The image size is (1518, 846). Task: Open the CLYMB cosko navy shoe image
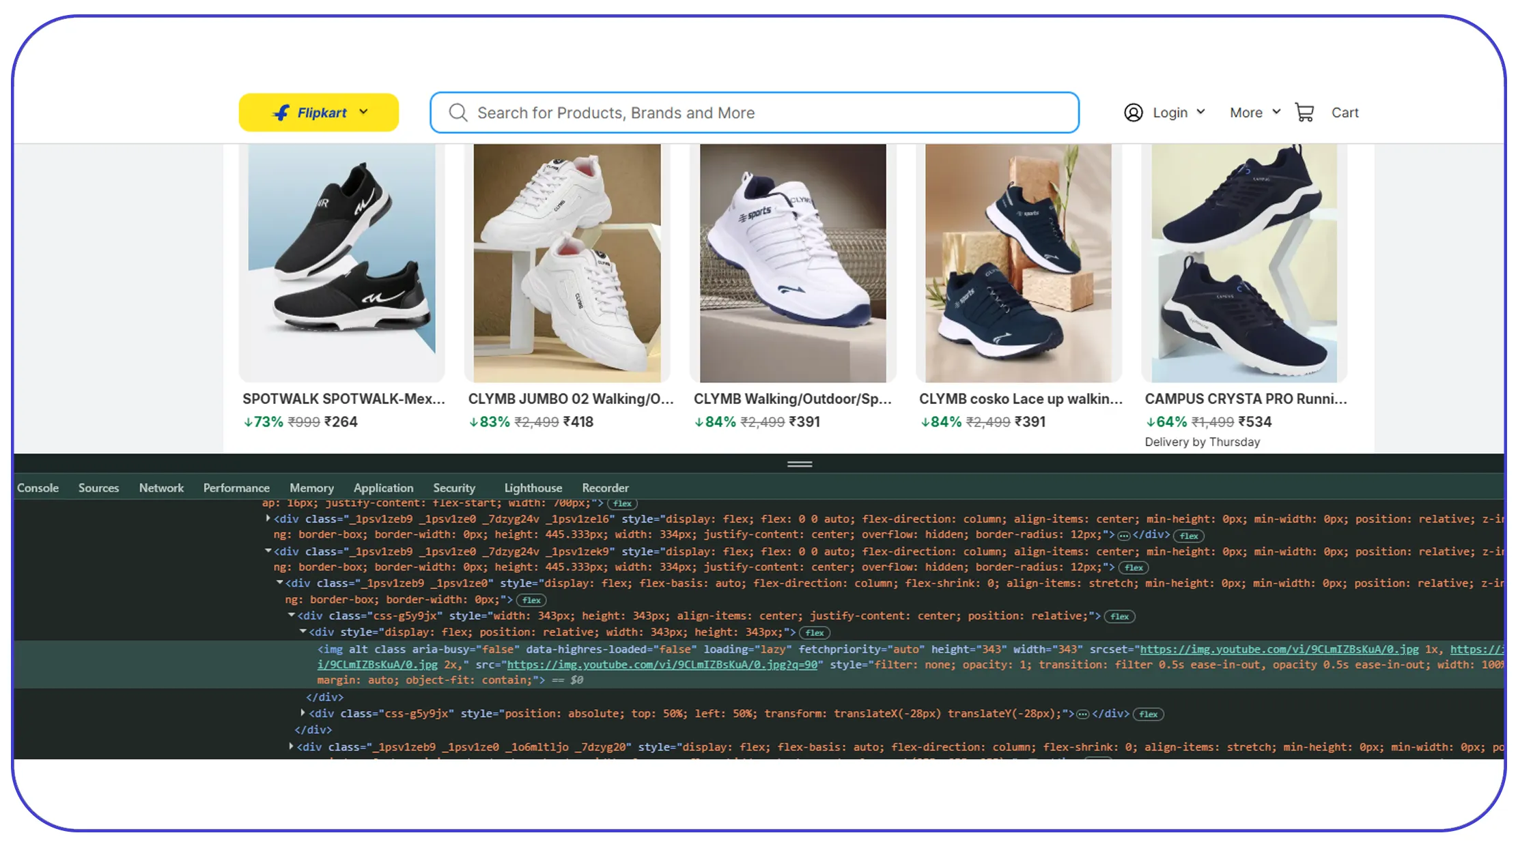1018,263
